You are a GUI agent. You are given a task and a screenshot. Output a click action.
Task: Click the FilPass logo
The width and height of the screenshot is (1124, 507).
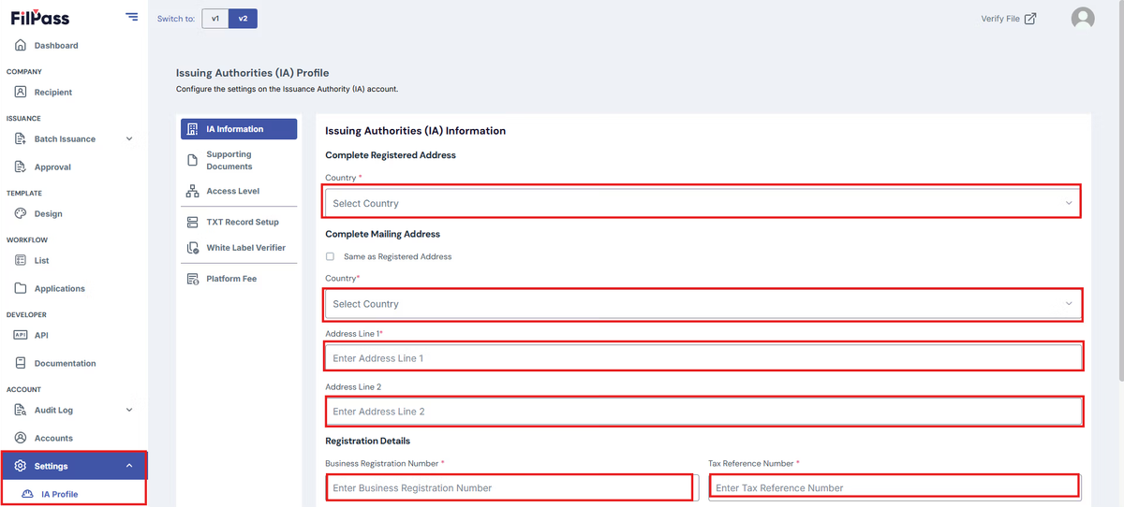coord(39,18)
